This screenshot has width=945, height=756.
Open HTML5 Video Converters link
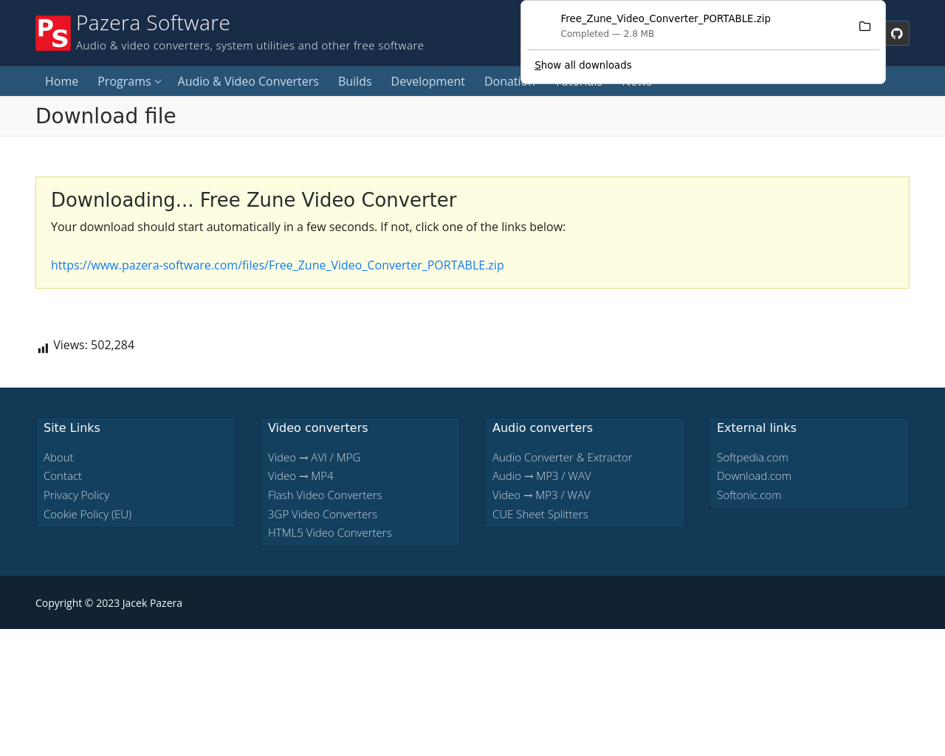[x=329, y=532]
